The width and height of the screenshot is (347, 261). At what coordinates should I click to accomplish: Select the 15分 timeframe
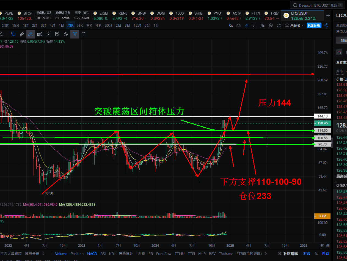pos(16,25)
